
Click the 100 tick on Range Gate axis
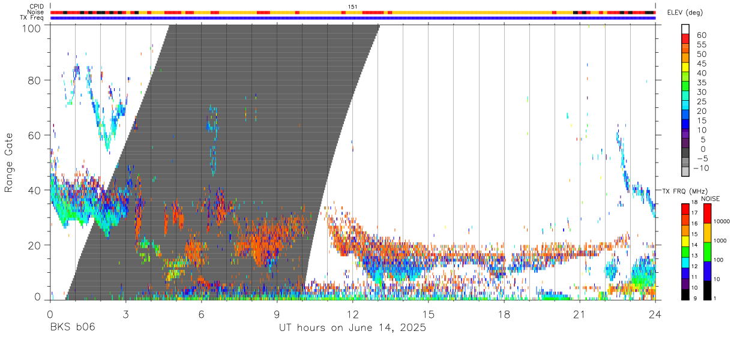(31, 28)
